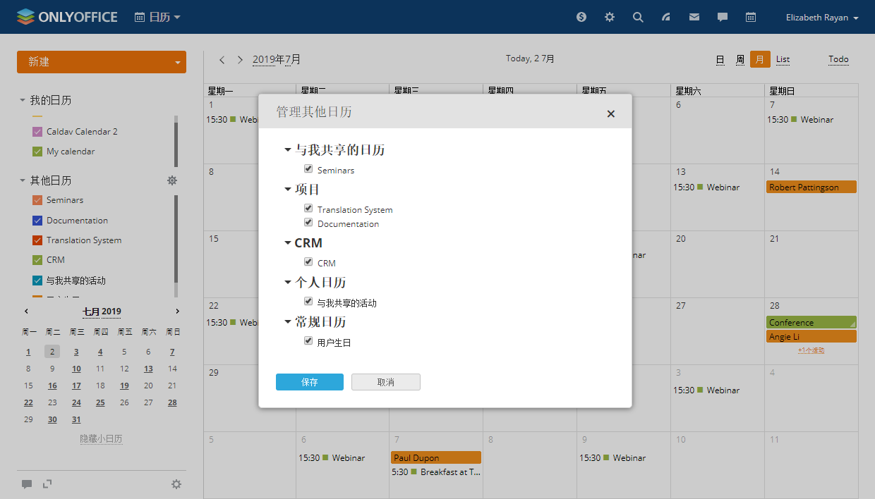875x499 pixels.
Task: Switch to the 周 week view
Action: coord(740,60)
